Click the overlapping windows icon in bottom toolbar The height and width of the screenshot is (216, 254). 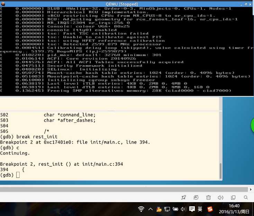(233, 197)
